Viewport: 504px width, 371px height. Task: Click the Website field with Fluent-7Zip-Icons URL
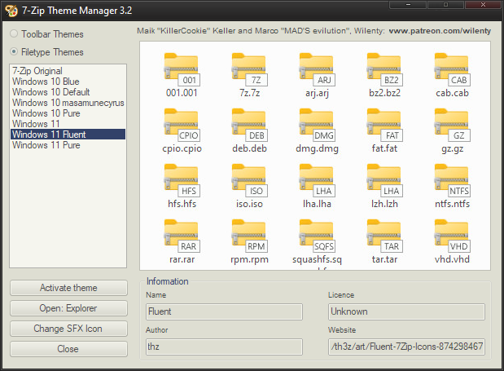[x=406, y=347]
